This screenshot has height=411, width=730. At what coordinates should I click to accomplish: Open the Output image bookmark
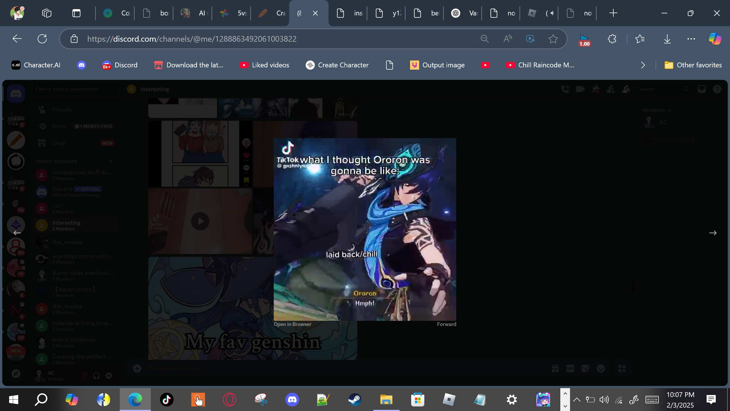(437, 65)
